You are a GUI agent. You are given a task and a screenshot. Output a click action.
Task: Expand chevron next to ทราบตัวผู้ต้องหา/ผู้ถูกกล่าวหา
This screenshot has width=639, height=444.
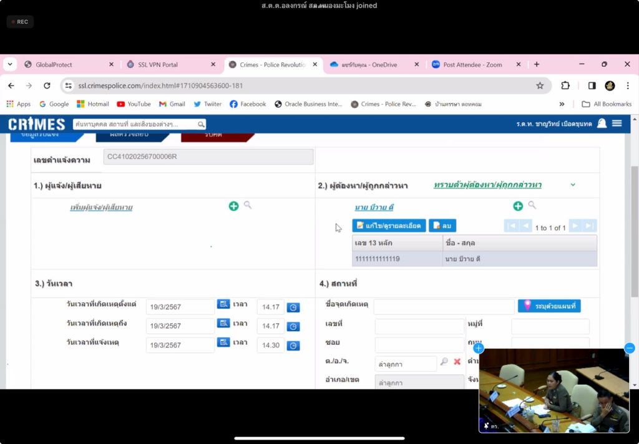pos(573,185)
